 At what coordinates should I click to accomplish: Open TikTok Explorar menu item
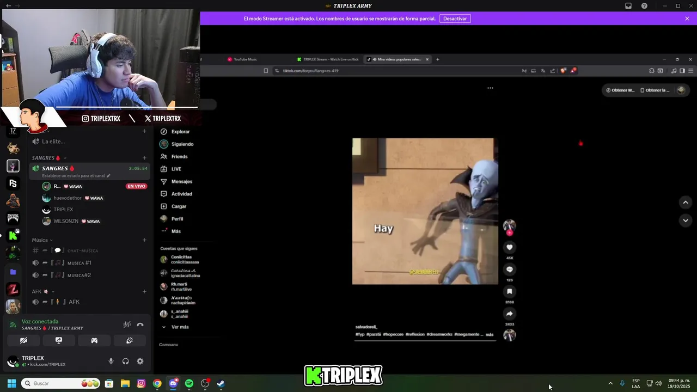pyautogui.click(x=175, y=132)
